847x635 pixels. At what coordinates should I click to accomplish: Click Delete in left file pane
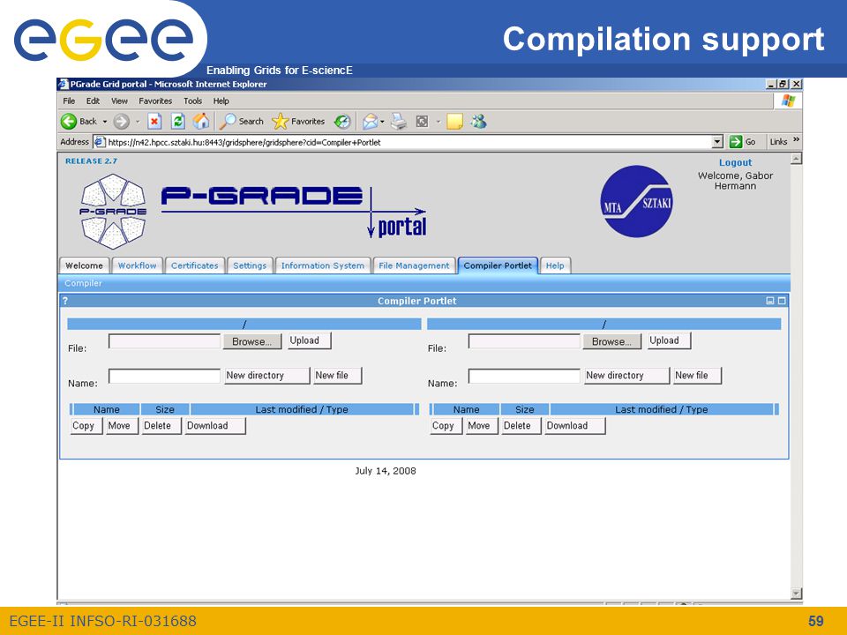[161, 425]
